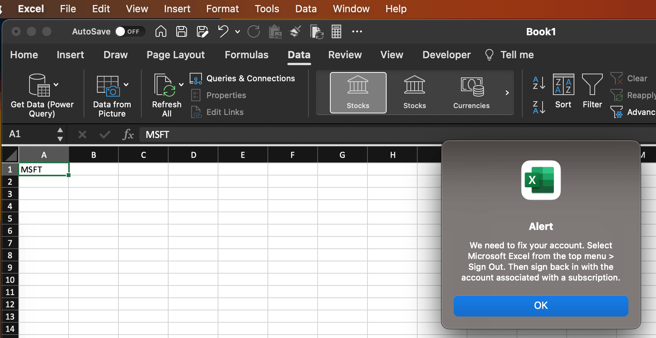
Task: Select row 12 header
Action: pyautogui.click(x=10, y=304)
